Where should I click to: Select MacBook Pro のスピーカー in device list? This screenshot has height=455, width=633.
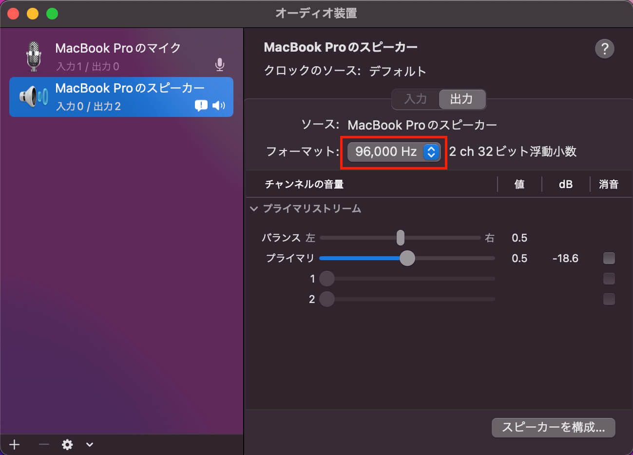pos(121,97)
